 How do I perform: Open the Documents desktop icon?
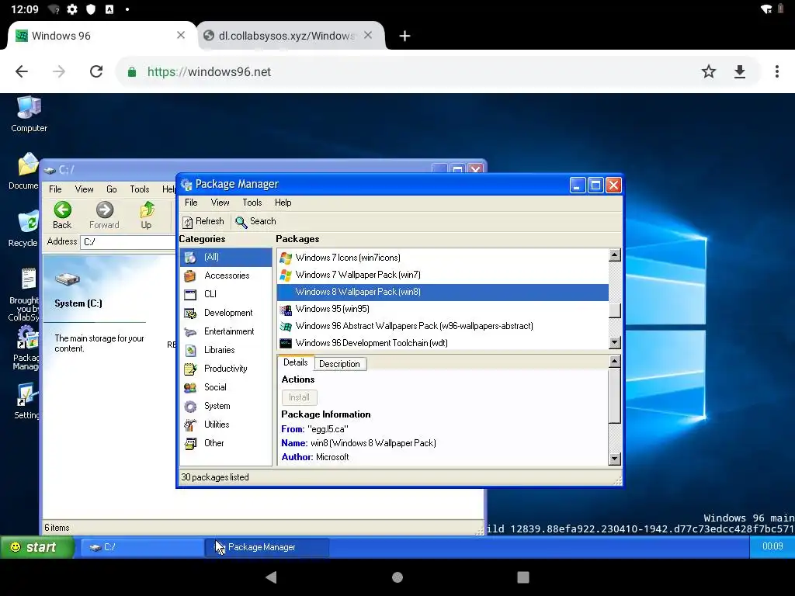click(27, 165)
